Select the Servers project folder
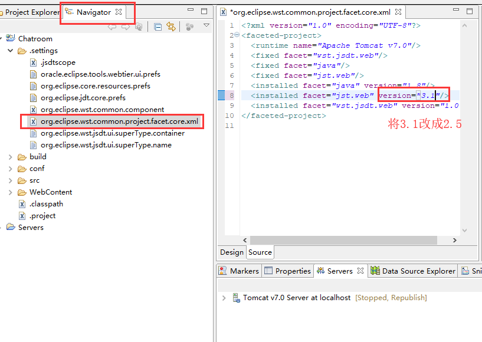This screenshot has height=342, width=482. (31, 228)
